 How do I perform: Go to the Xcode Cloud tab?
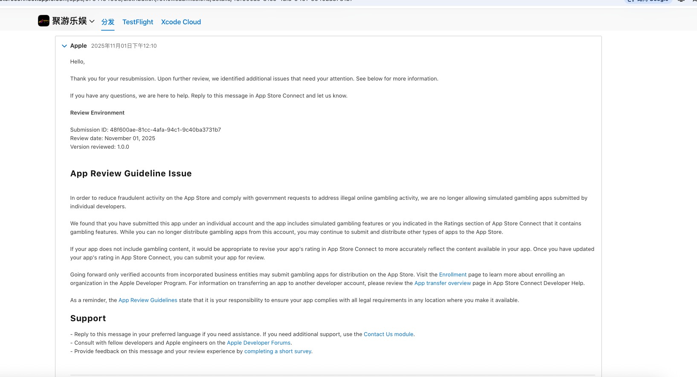coord(181,22)
